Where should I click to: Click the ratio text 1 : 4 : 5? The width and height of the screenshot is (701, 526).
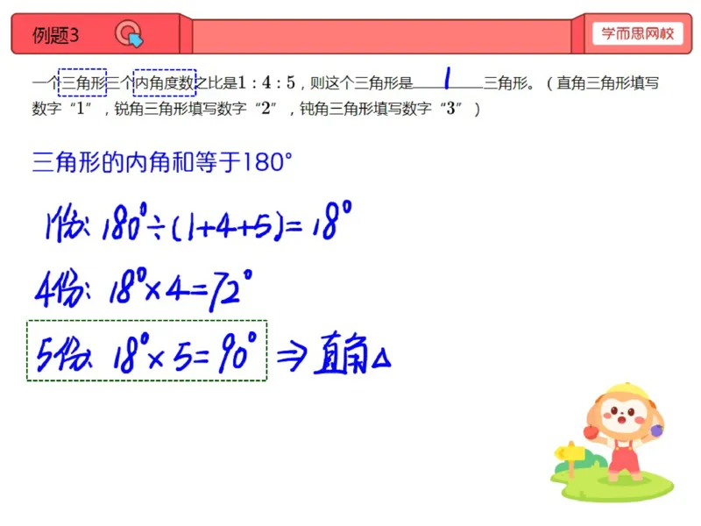coord(266,82)
